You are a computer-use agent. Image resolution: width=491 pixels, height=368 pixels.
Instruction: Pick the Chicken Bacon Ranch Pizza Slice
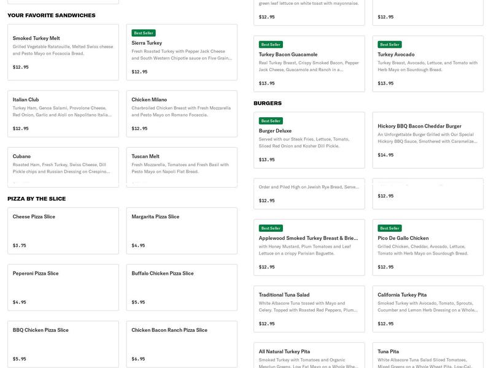182,343
